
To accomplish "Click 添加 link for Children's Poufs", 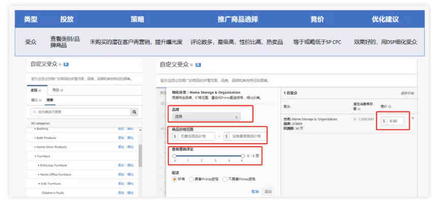I will tap(121, 193).
